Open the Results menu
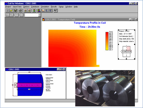 tap(54, 7)
